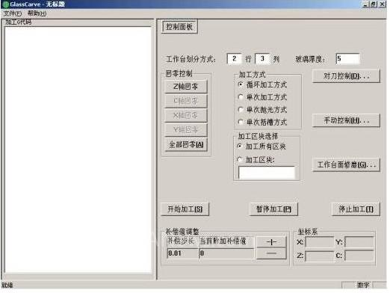Switch to the 控制面板 tab
Screen dimensions: 390x293
point(179,27)
